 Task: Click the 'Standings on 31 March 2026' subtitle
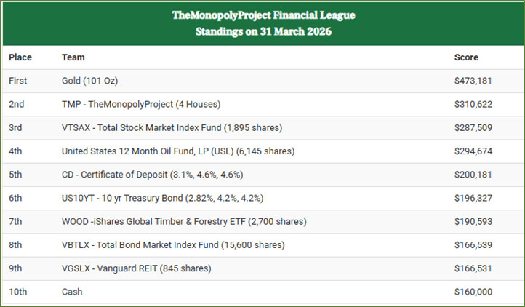click(263, 32)
